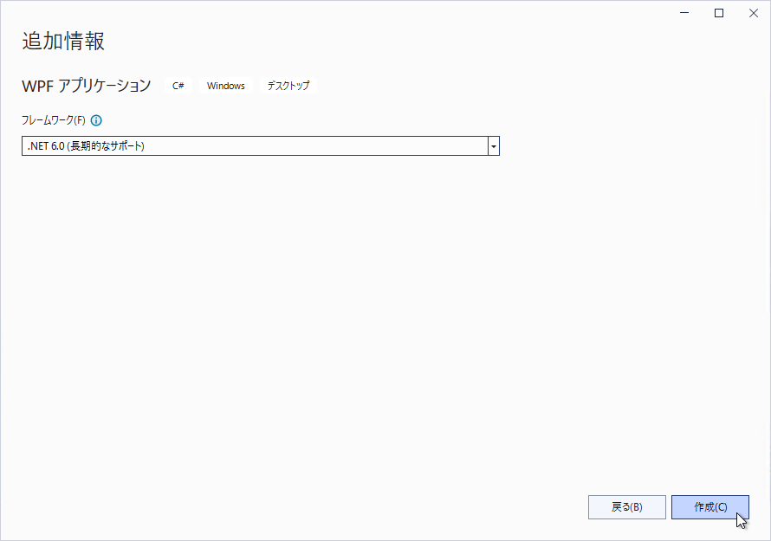
Task: Click the framework info icon
Action: tap(96, 120)
